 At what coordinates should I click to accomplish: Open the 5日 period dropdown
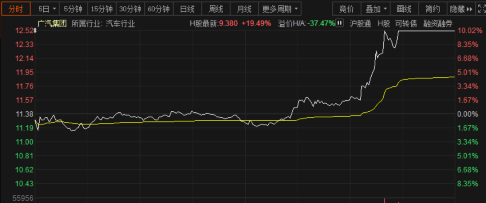47,9
